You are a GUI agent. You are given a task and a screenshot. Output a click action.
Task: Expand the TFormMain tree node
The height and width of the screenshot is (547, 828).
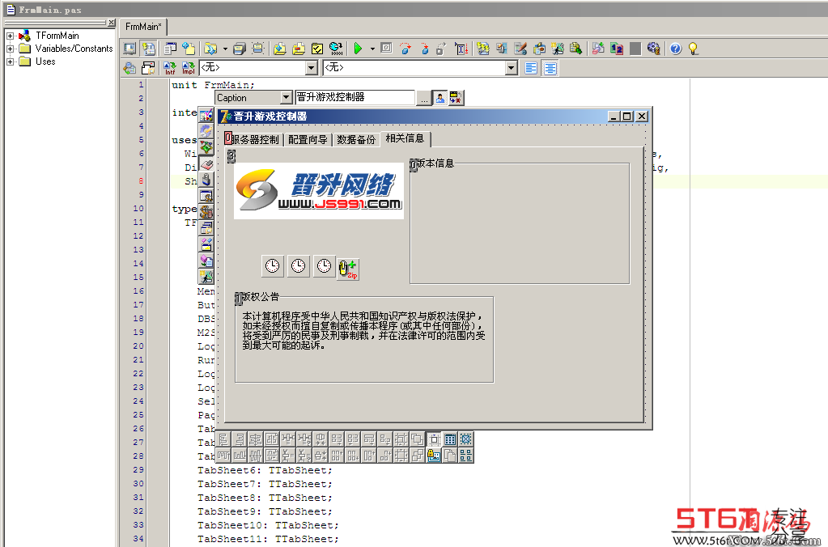coord(10,36)
